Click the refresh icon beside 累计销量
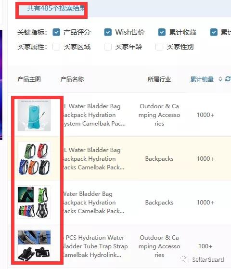 [228, 79]
